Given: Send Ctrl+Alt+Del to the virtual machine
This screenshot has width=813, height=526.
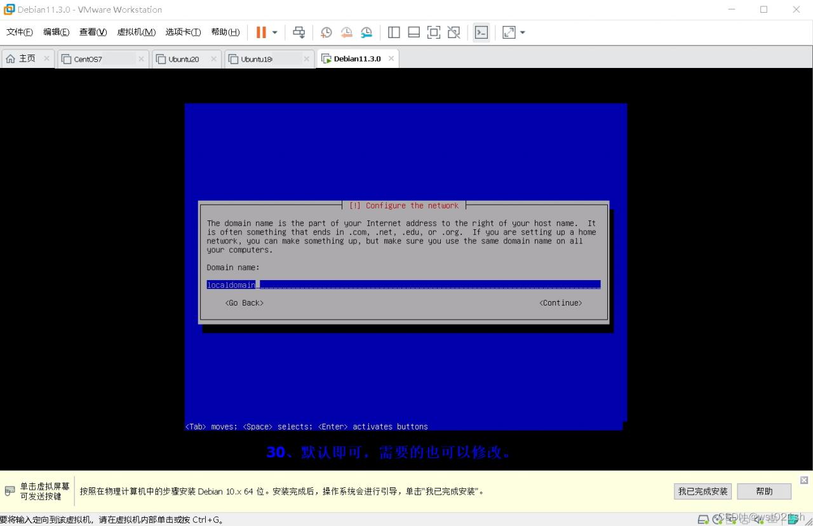Looking at the screenshot, I should coord(299,32).
